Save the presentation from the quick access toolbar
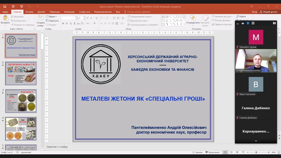Screen dimensions: 281x158 5,6
